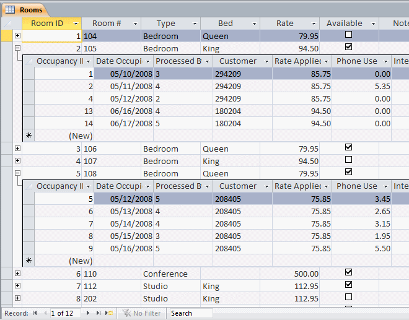The width and height of the screenshot is (409, 320).
Task: Click customer 180204 in occupancy 14 row
Action: tap(242, 124)
